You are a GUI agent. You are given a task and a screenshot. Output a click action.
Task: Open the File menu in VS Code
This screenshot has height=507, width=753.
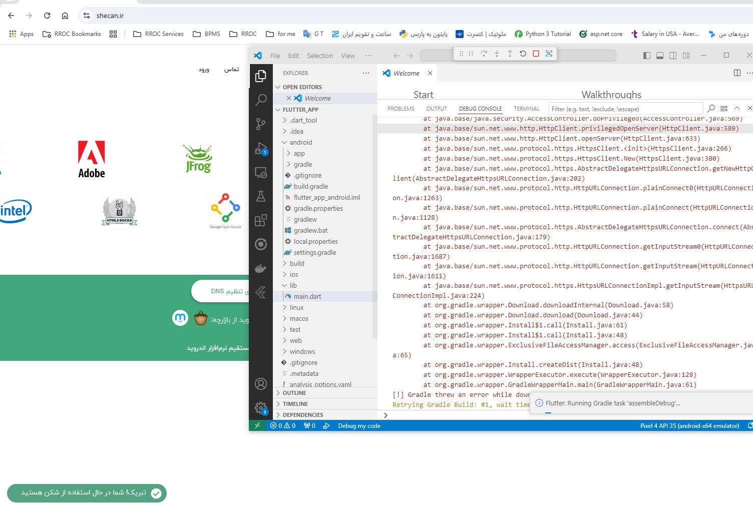click(275, 56)
